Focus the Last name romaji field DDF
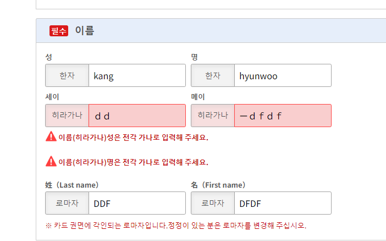 [137, 203]
